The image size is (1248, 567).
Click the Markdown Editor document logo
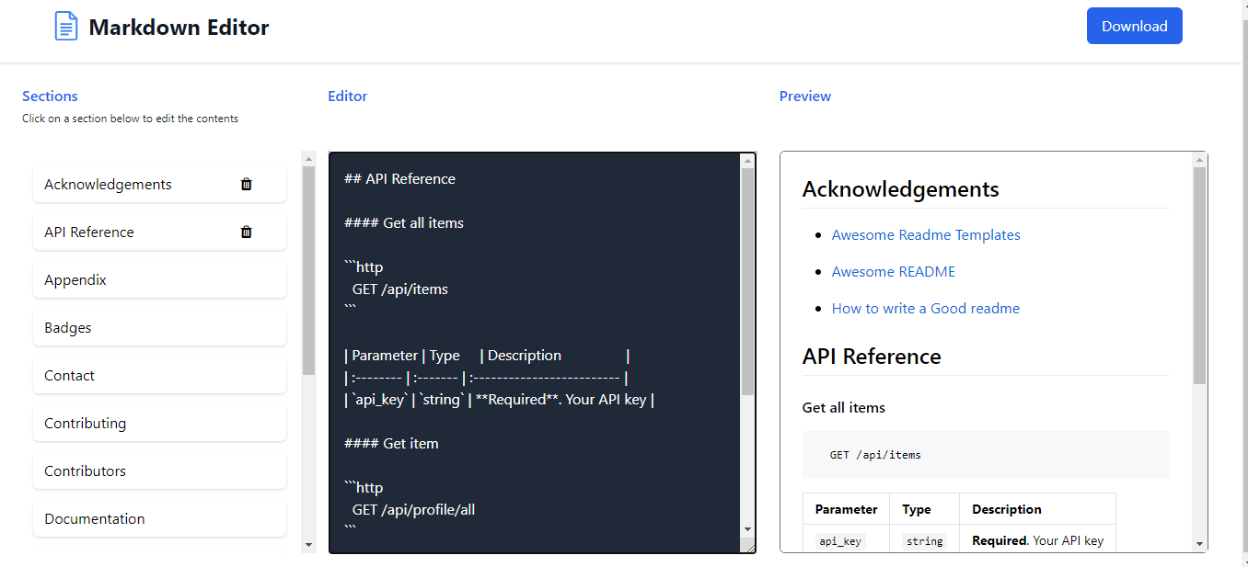tap(65, 25)
